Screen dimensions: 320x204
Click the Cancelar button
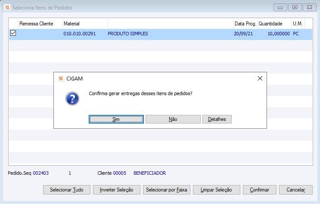(x=296, y=190)
